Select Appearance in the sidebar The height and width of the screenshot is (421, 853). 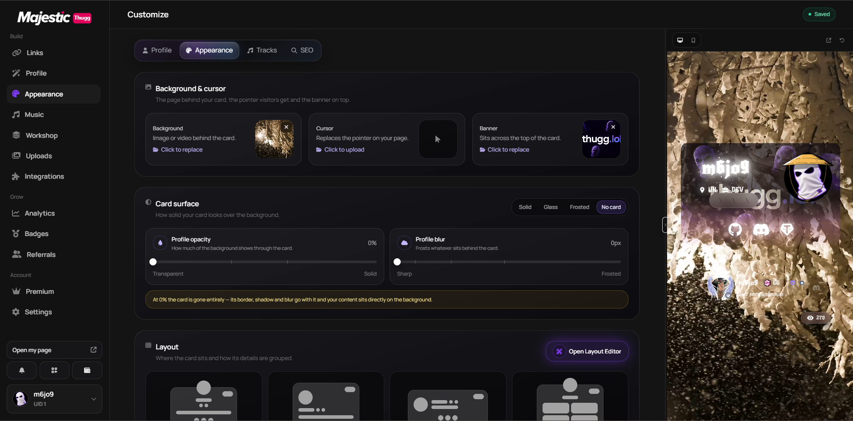pyautogui.click(x=53, y=94)
